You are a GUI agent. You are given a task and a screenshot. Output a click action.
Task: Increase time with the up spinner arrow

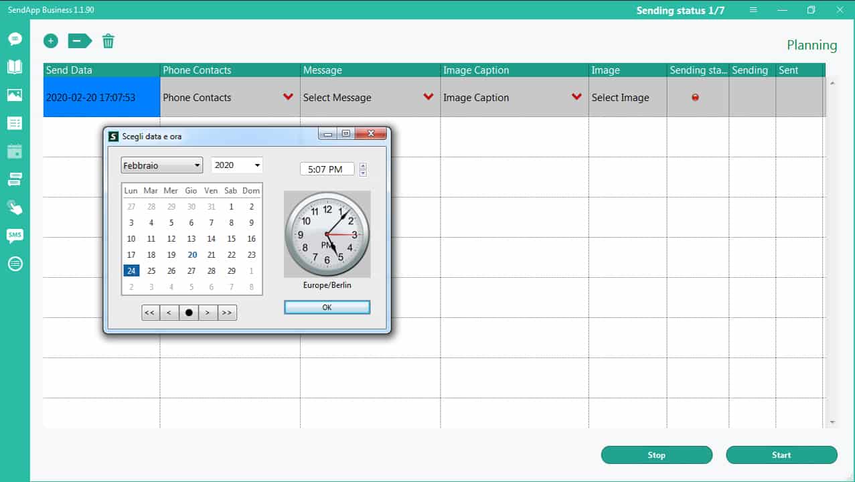363,166
